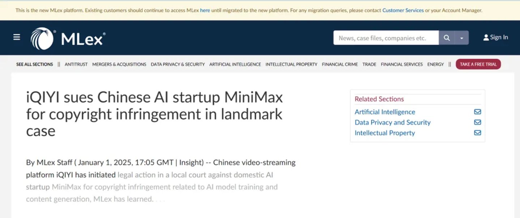Image resolution: width=520 pixels, height=218 pixels.
Task: Open the Energy section
Action: coord(435,64)
